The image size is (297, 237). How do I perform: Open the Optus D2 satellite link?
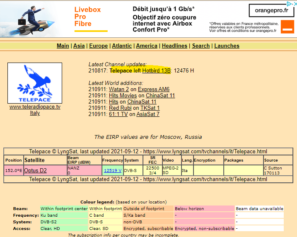(36, 171)
